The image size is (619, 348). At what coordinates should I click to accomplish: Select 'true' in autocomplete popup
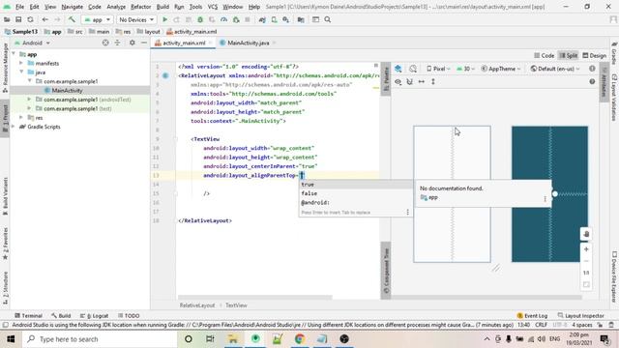click(355, 185)
